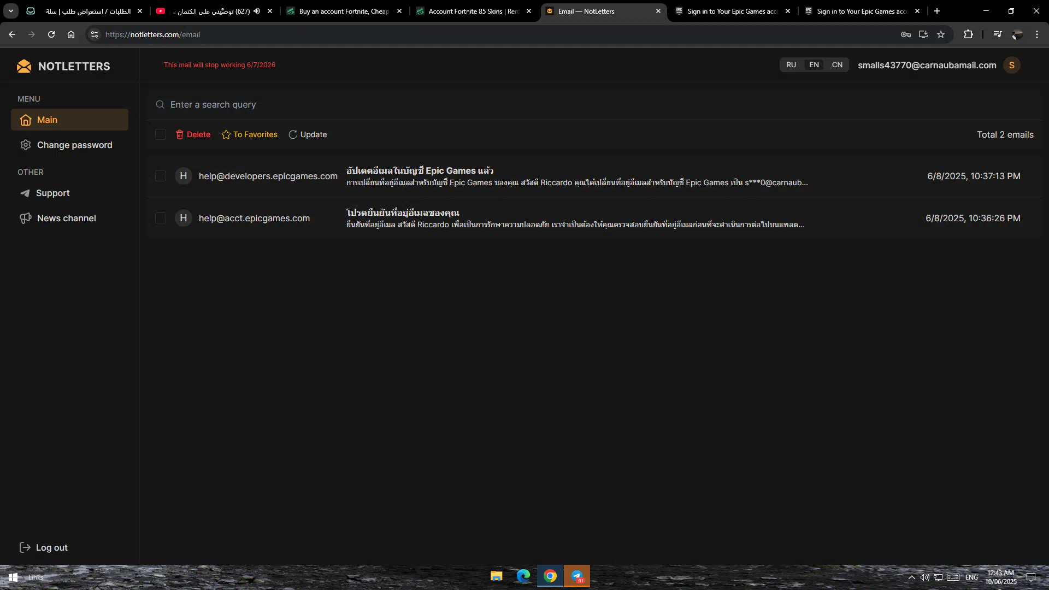This screenshot has width=1049, height=590.
Task: Go forward in browser history
Action: tap(32, 34)
